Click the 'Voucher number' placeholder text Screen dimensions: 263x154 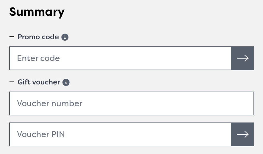[50, 103]
